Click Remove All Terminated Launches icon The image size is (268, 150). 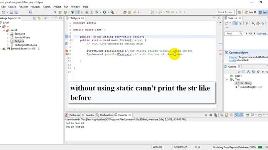pyautogui.click(x=216, y=115)
